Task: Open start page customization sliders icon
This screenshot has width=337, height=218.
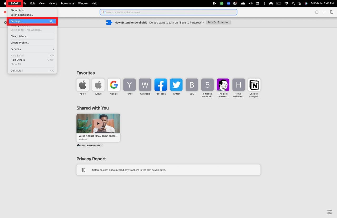Action: [x=330, y=212]
